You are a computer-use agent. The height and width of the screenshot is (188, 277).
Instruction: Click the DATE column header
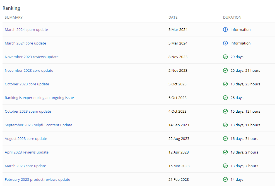click(173, 17)
